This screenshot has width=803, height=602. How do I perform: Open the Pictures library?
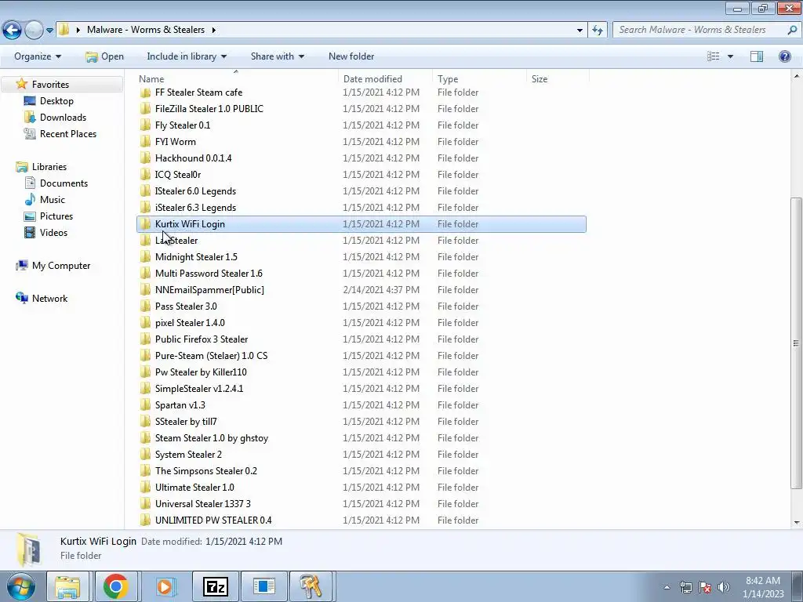(56, 216)
